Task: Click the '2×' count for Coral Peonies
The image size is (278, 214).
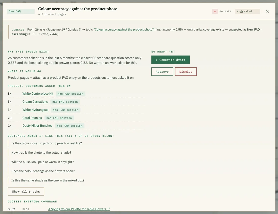Action: tap(10, 118)
